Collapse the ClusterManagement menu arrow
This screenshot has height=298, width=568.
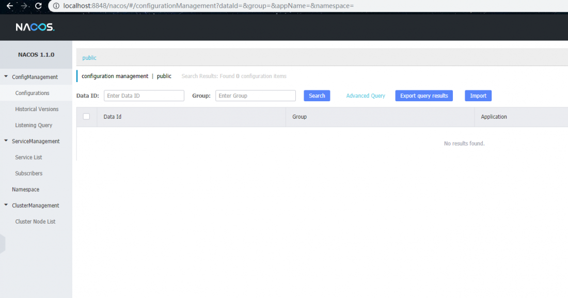coord(6,205)
